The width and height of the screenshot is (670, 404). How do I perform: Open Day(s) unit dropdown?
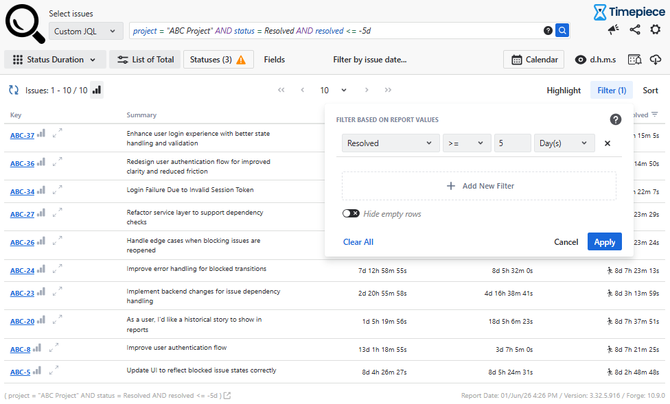pyautogui.click(x=564, y=143)
